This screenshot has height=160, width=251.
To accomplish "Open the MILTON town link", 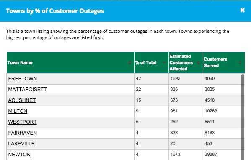I will 18,111.
